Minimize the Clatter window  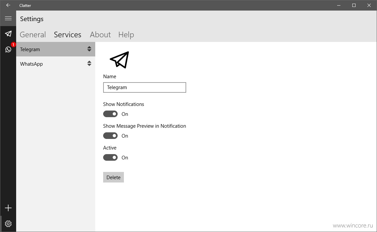pos(339,5)
